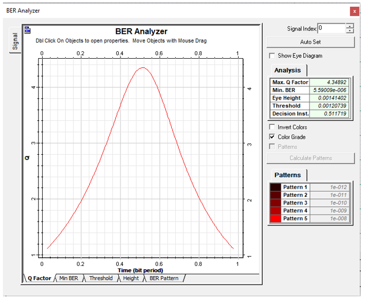Click the Eye Height value 0.00141402
Screen dimensions: 366x298
pos(329,98)
